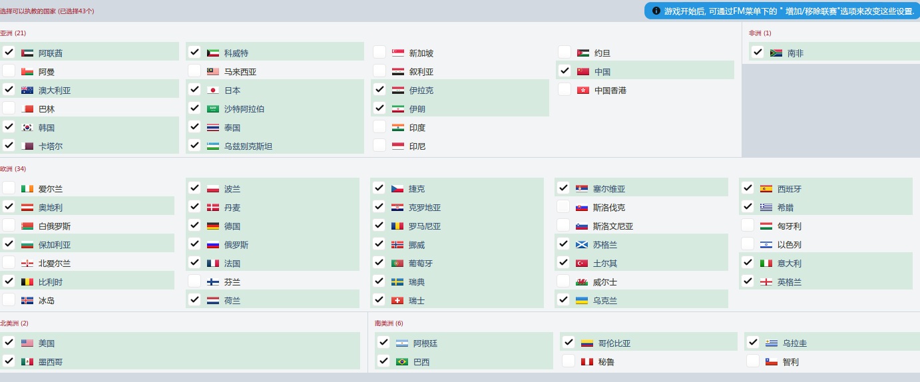Tick the 智利 checkbox
This screenshot has width=920, height=382.
pos(753,361)
